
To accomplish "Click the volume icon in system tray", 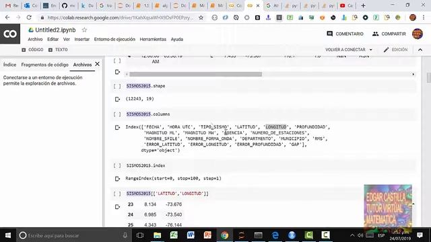I will pyautogui.click(x=360, y=235).
